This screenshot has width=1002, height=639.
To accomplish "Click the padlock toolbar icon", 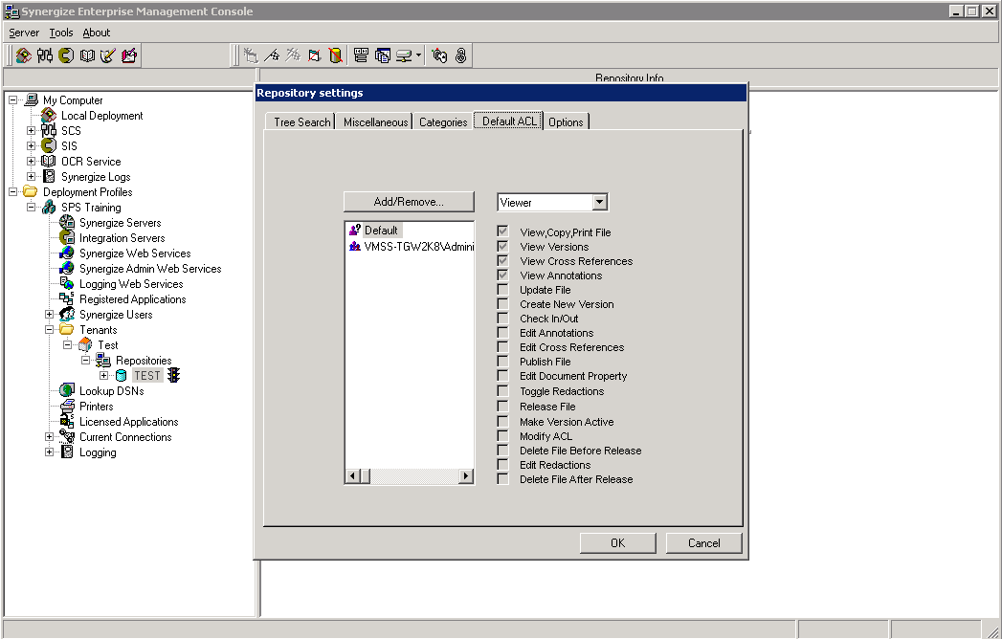I will coord(460,55).
